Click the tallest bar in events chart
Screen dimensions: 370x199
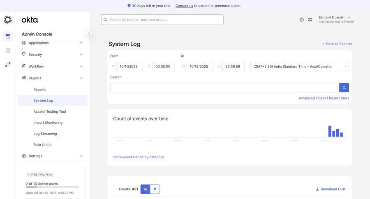coord(330,131)
